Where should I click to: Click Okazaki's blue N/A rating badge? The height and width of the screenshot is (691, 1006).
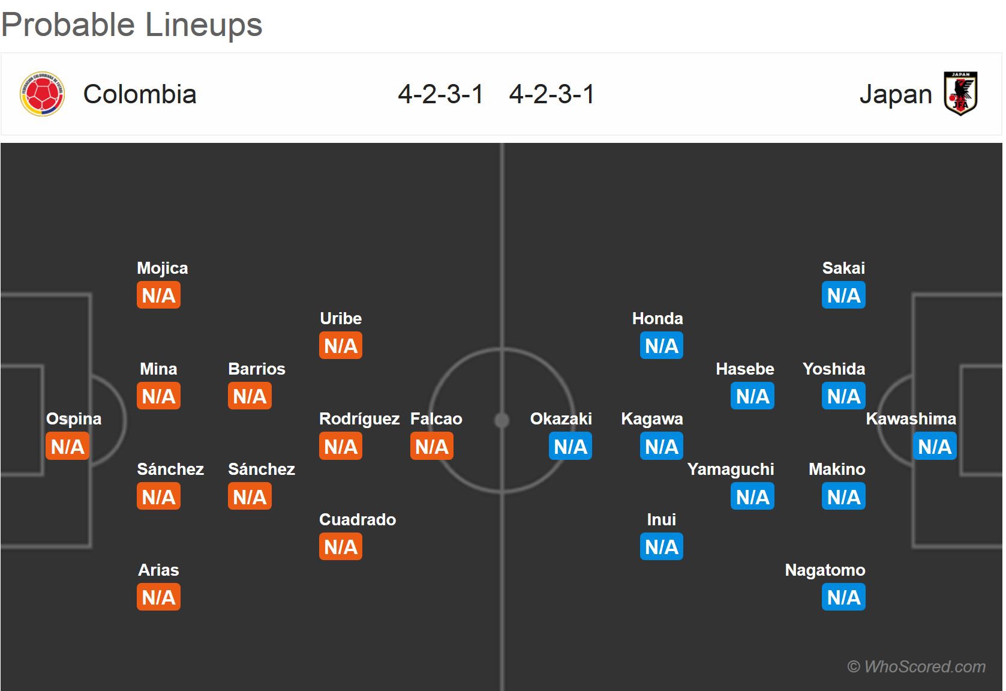tap(570, 447)
